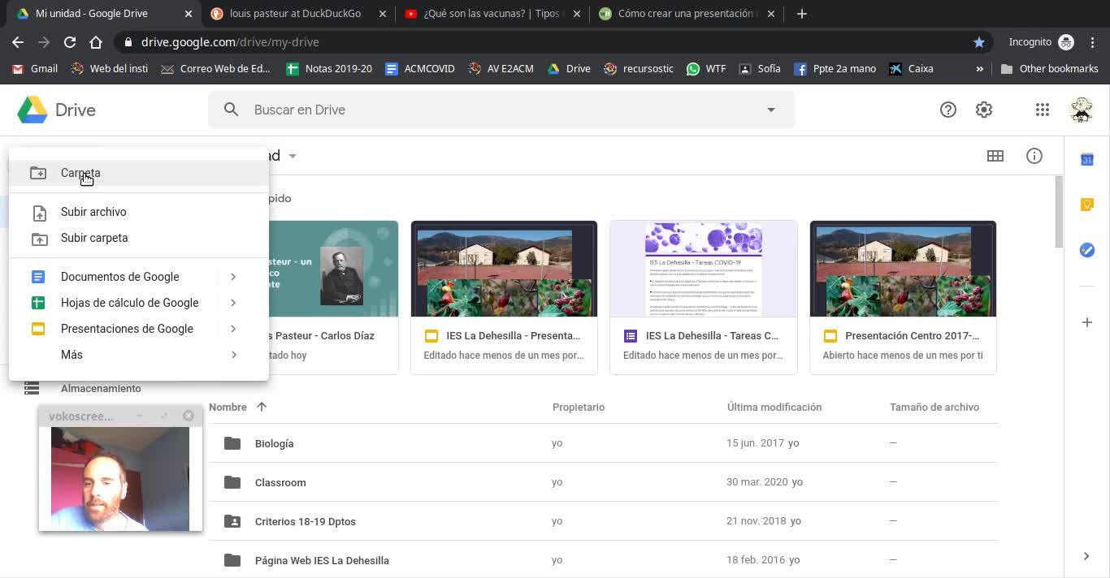The image size is (1110, 578).
Task: Select Carpeta from the new menu
Action: click(80, 173)
